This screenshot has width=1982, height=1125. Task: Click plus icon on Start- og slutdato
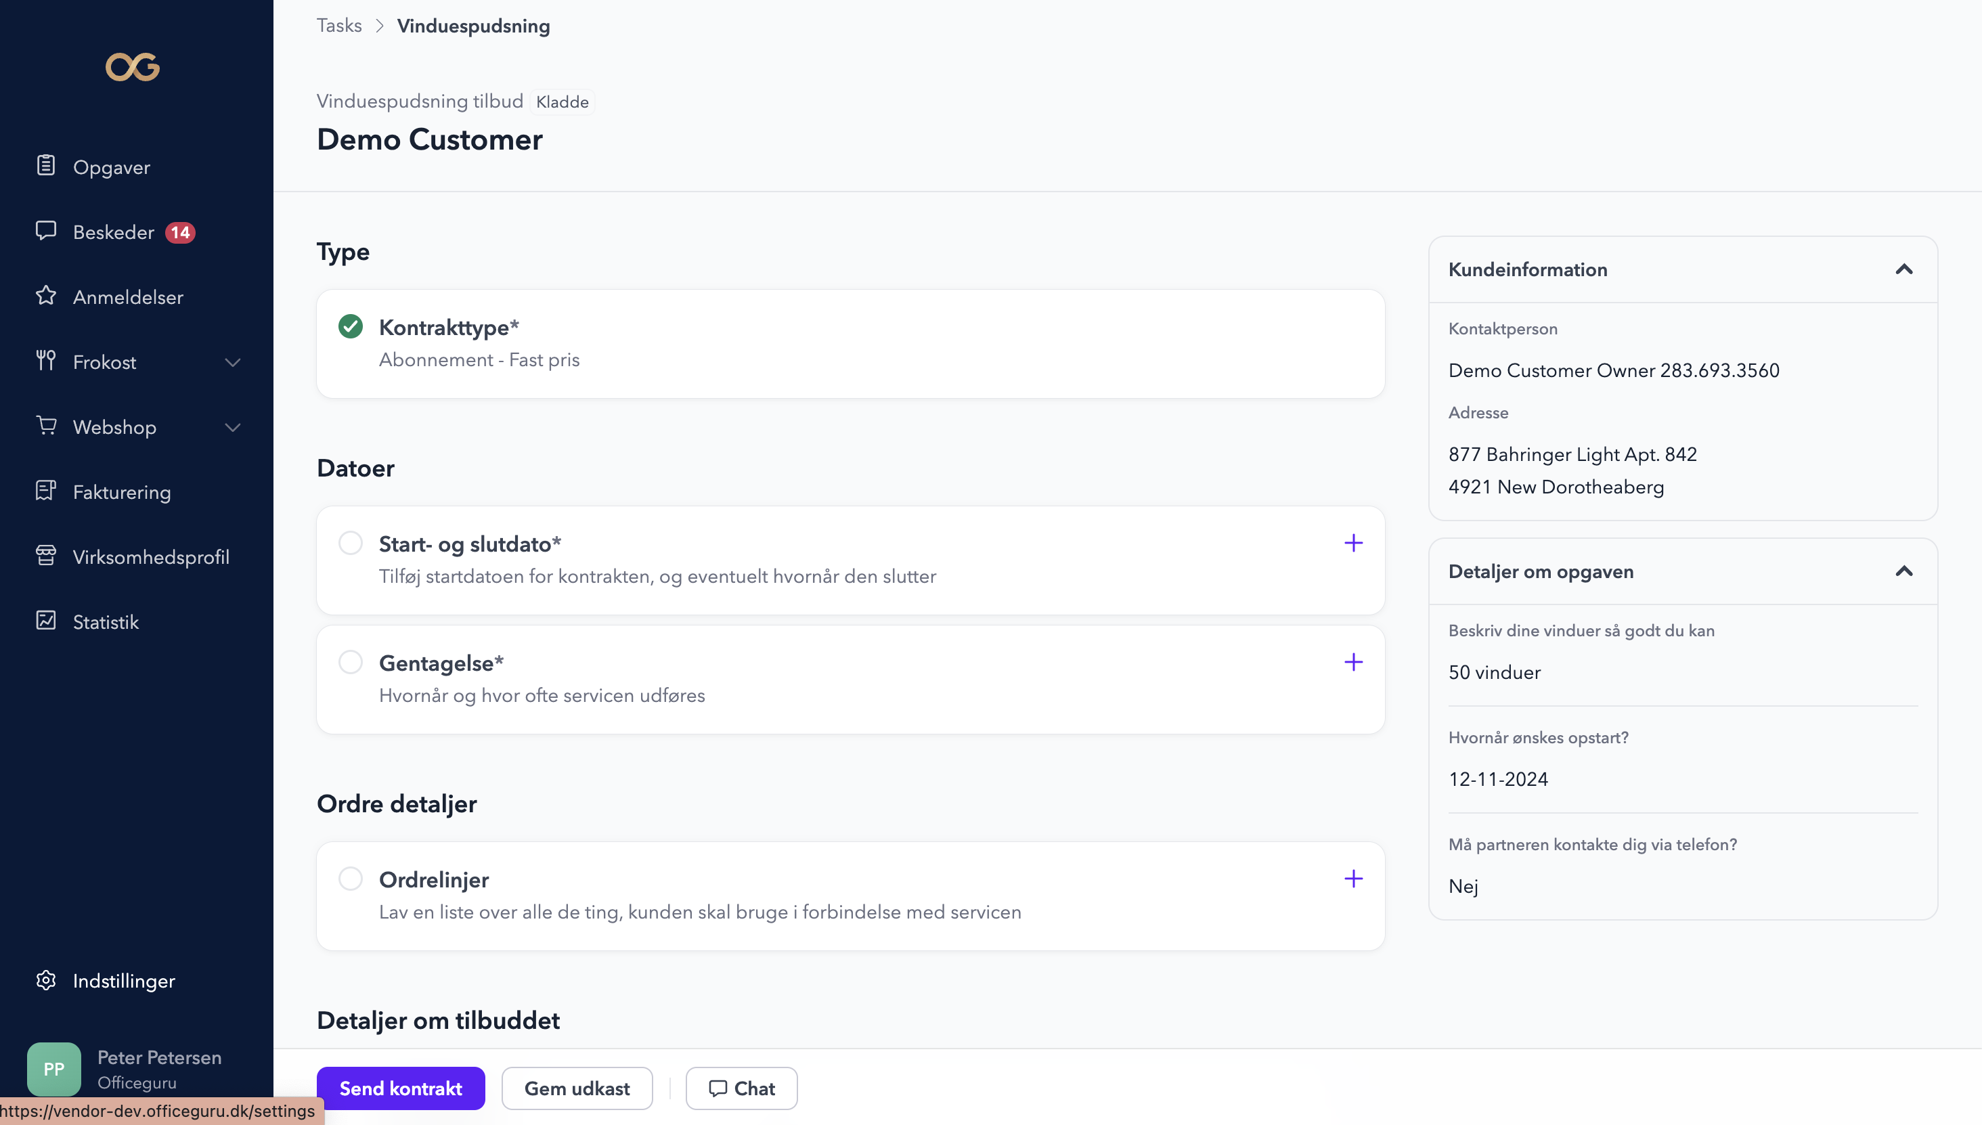point(1353,543)
